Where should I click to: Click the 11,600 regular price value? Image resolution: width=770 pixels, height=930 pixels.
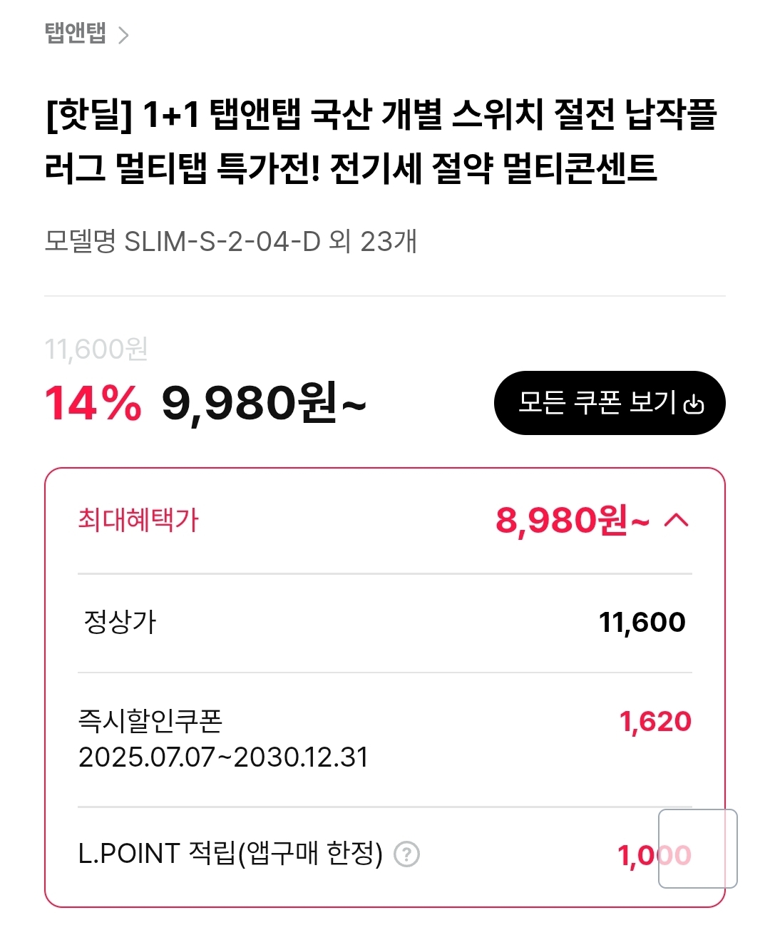pos(642,623)
